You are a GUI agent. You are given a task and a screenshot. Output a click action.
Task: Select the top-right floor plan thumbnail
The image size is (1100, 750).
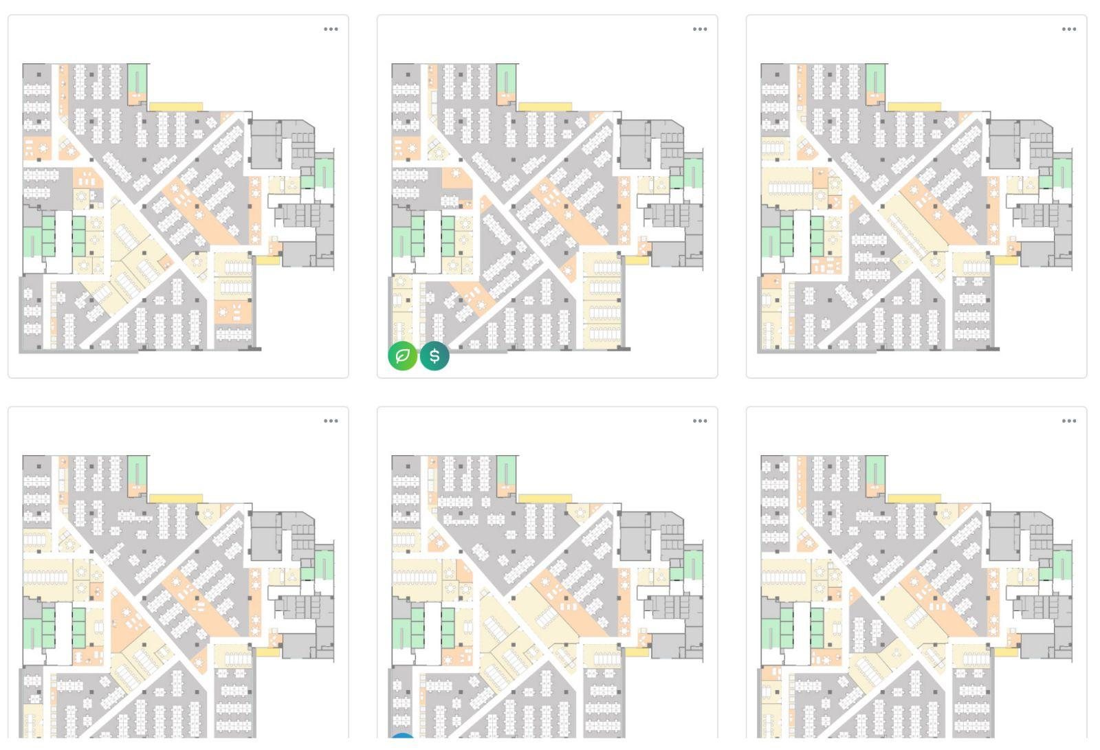point(916,208)
